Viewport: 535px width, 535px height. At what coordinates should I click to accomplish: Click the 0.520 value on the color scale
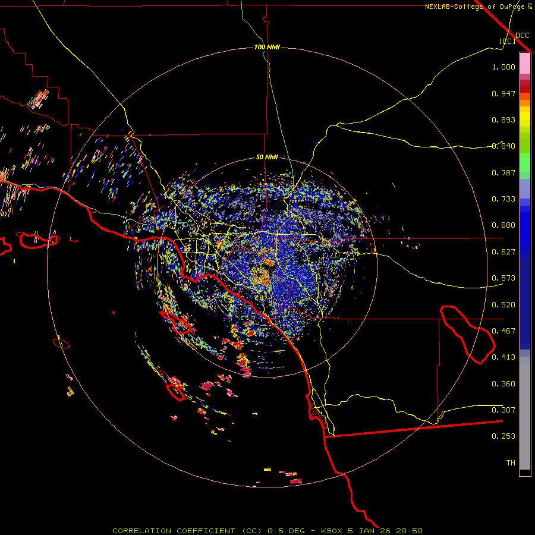pyautogui.click(x=503, y=305)
